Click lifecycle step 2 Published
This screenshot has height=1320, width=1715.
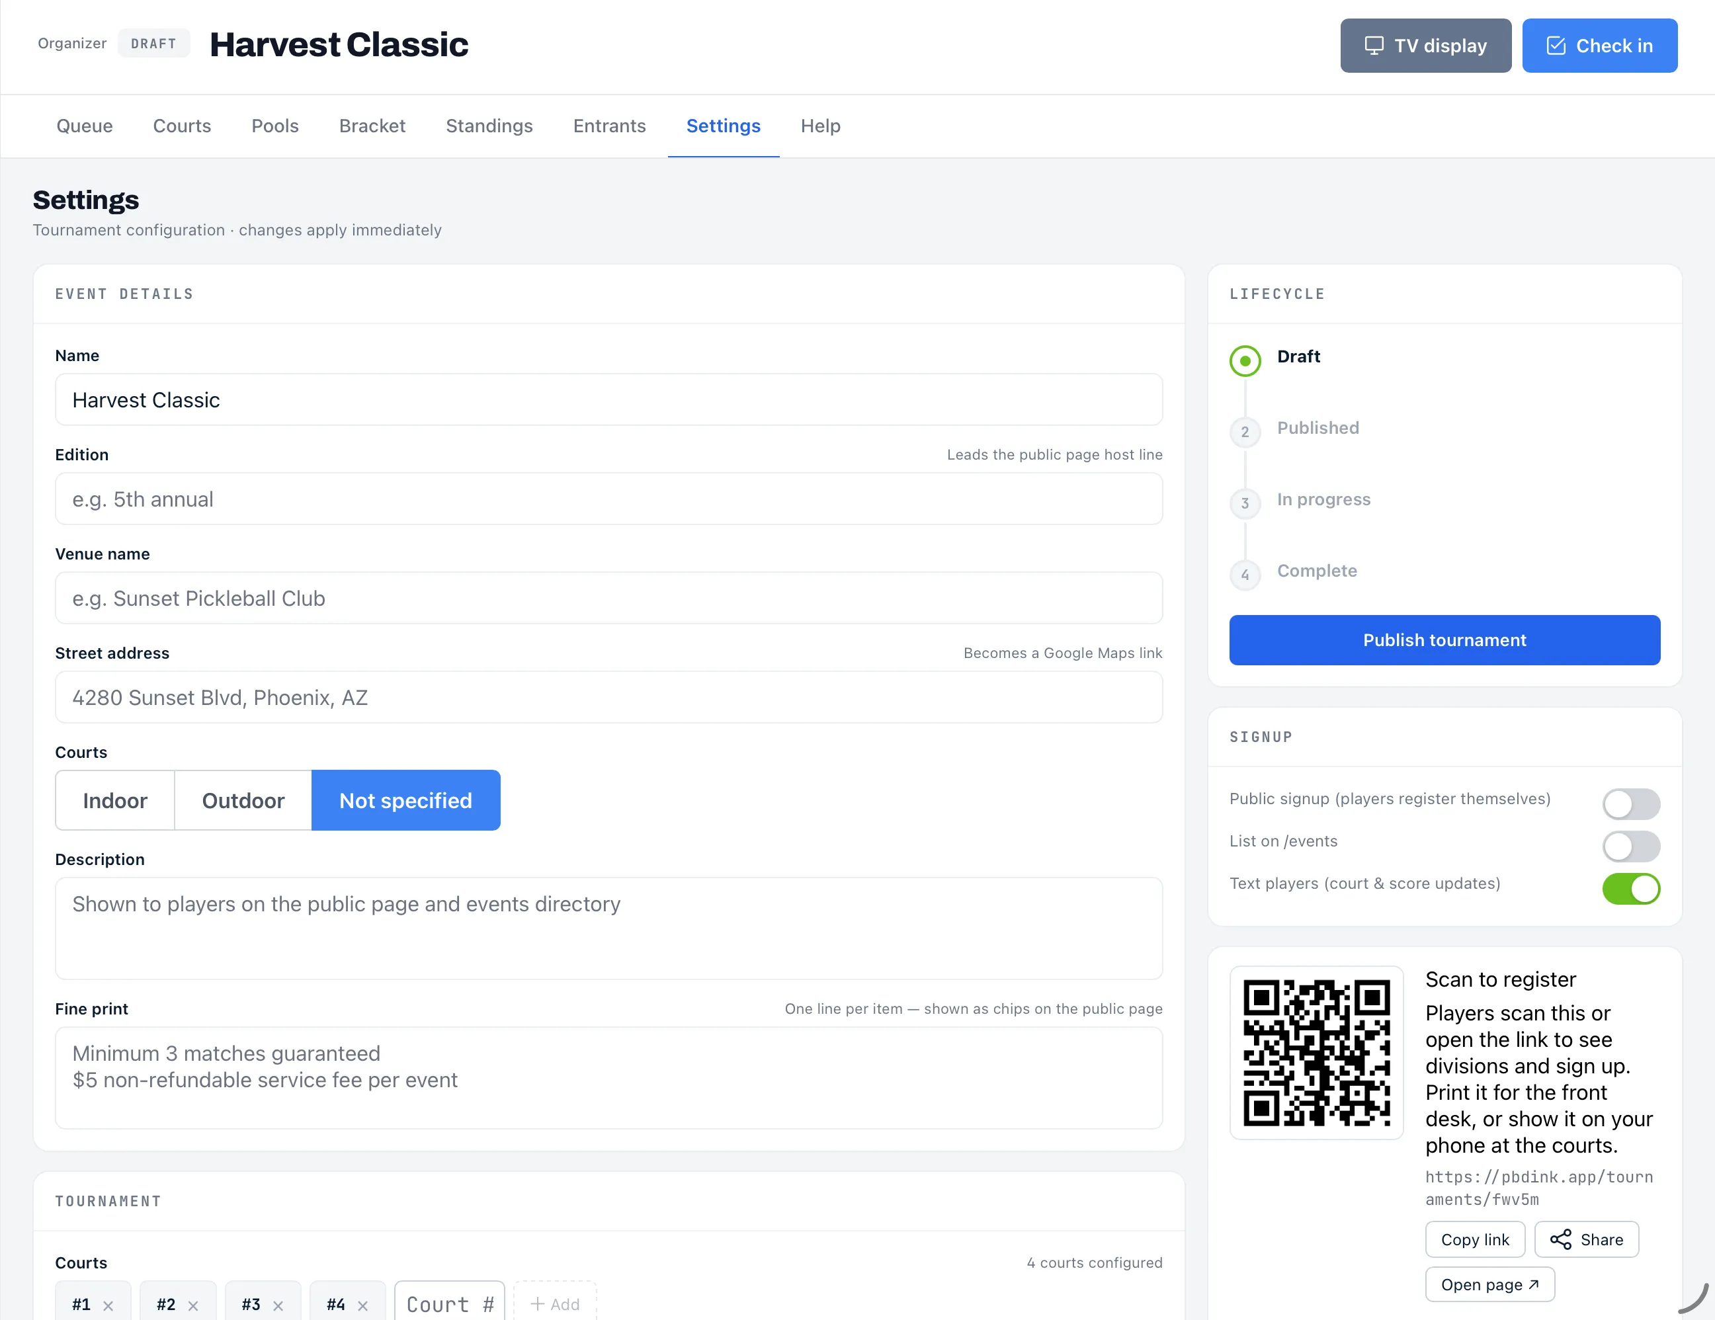[x=1245, y=432]
